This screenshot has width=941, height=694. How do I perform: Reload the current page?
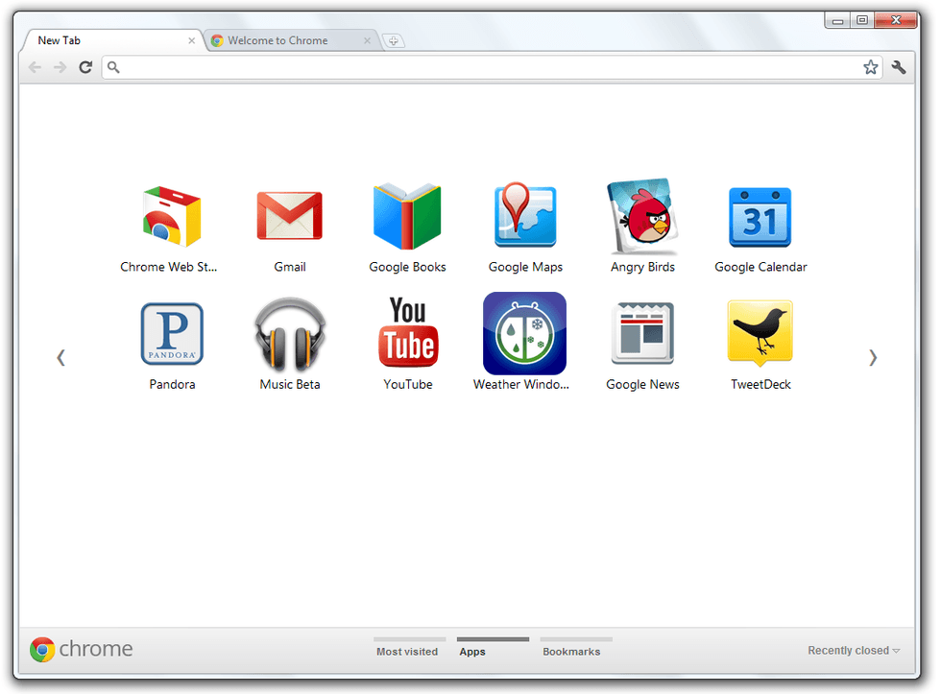[85, 67]
